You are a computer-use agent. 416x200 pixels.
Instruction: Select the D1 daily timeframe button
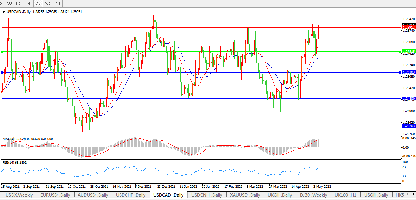(x=38, y=3)
